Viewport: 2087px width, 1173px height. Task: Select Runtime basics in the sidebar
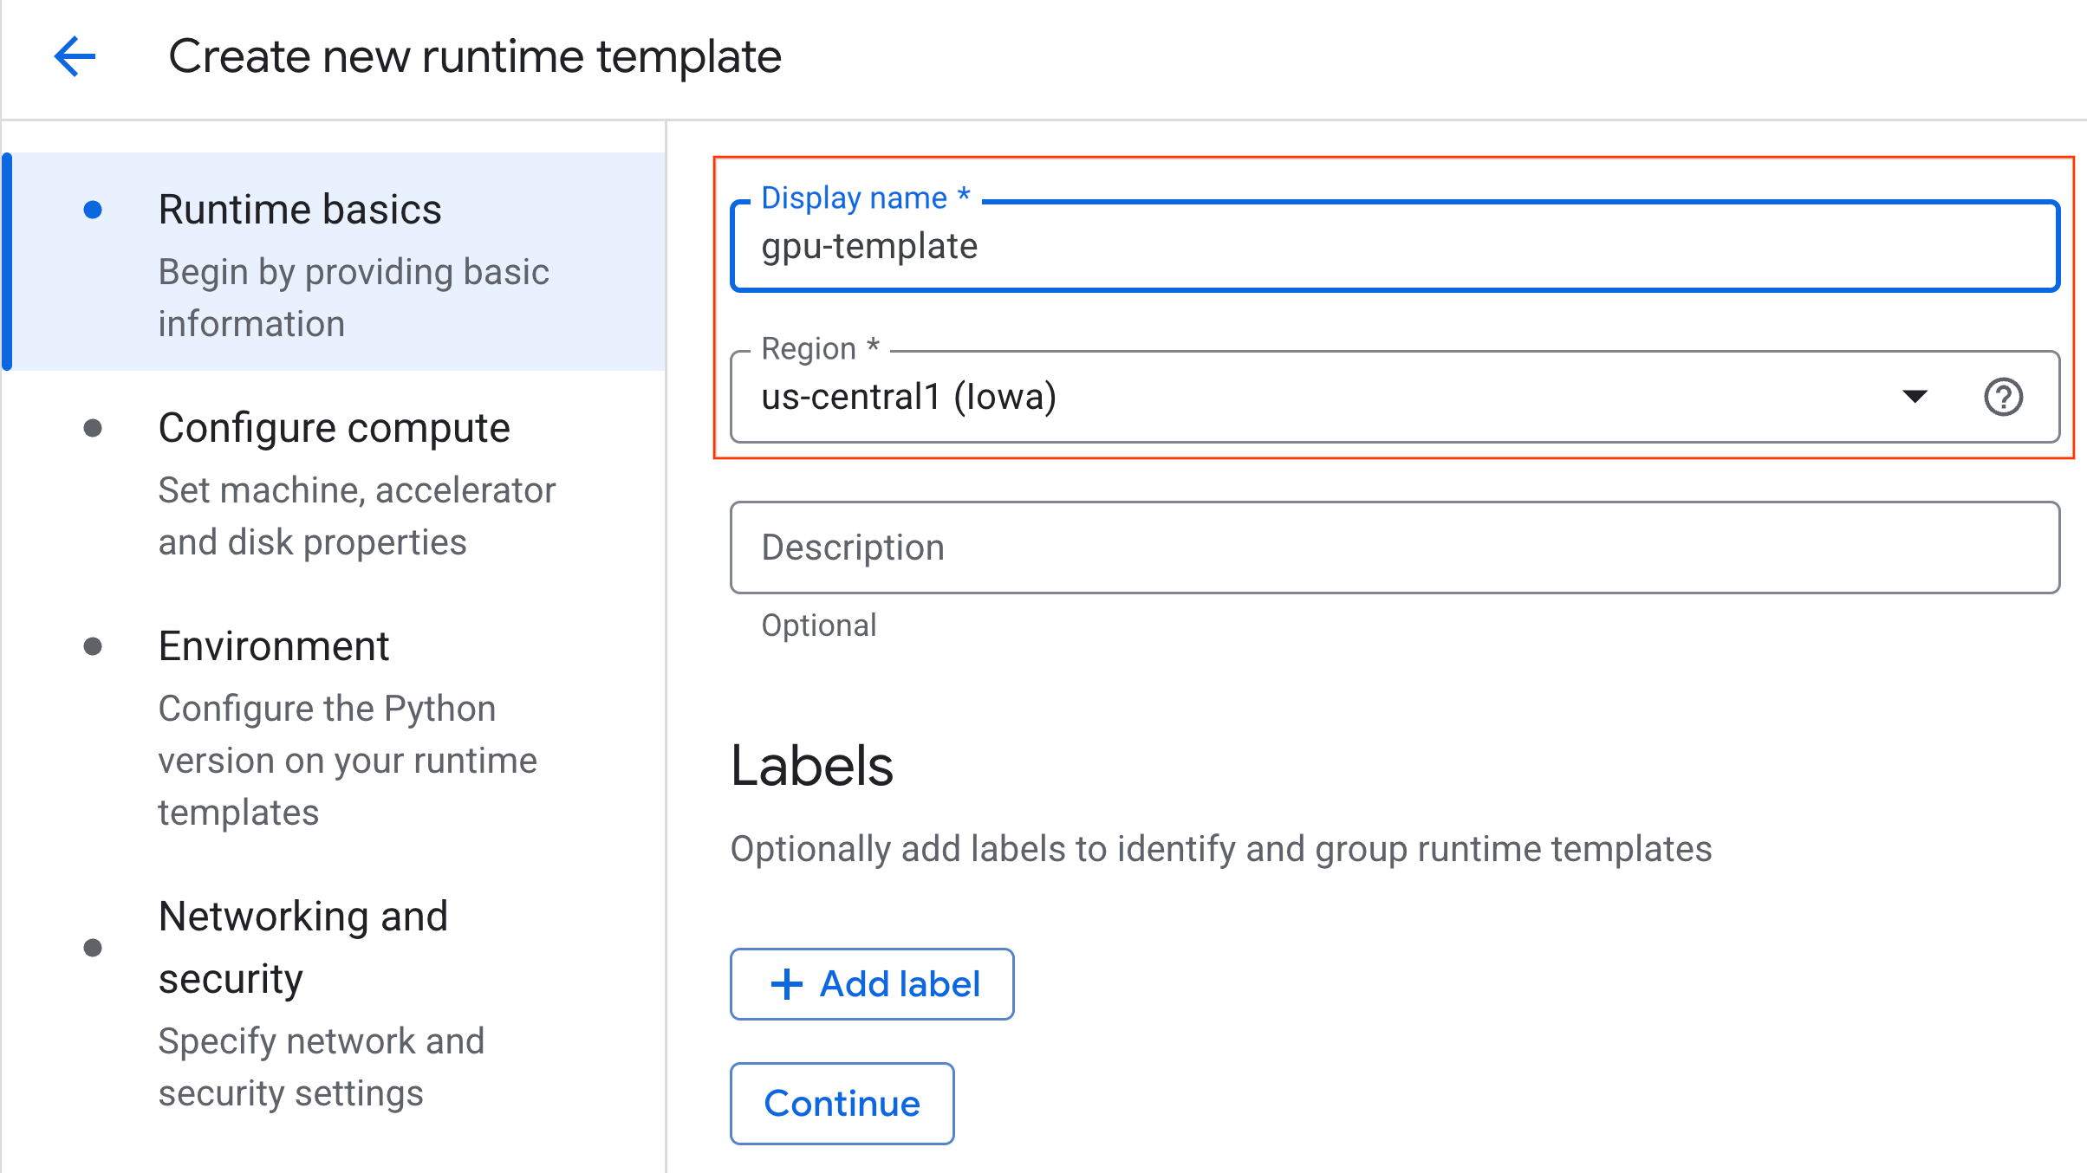[x=300, y=208]
